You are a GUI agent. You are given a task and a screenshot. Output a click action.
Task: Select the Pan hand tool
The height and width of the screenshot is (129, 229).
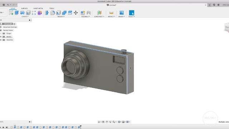pos(107,122)
